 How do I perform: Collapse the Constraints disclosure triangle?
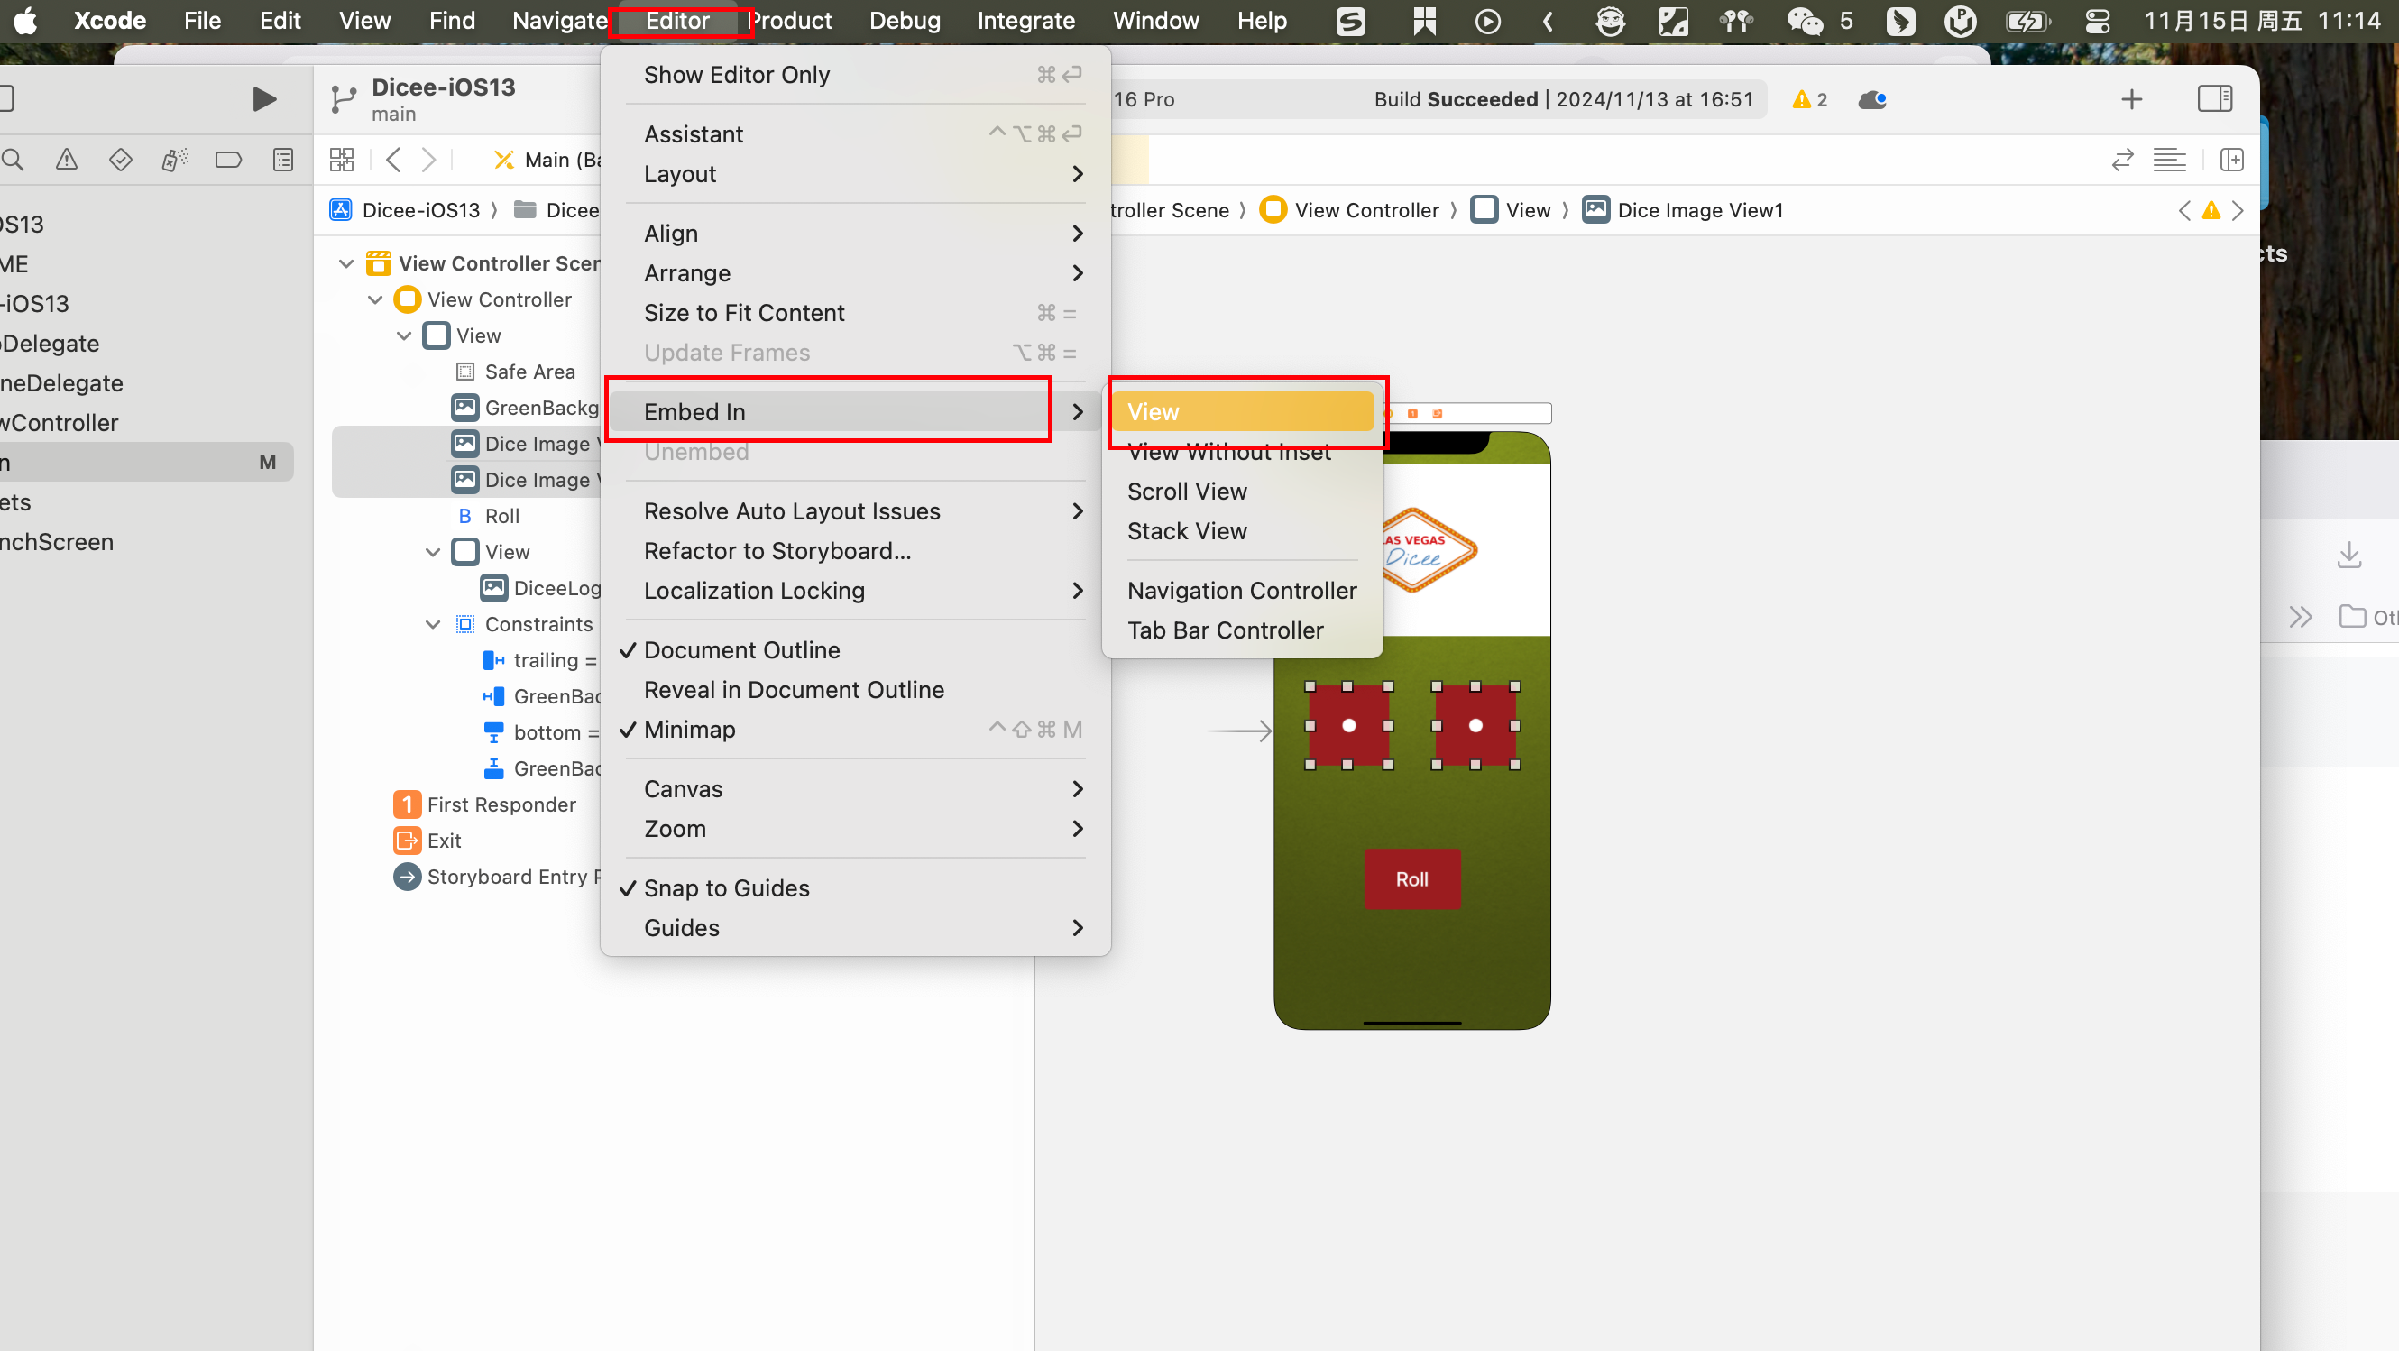click(433, 625)
